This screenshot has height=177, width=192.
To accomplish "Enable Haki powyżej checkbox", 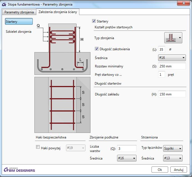I will [x=38, y=147].
